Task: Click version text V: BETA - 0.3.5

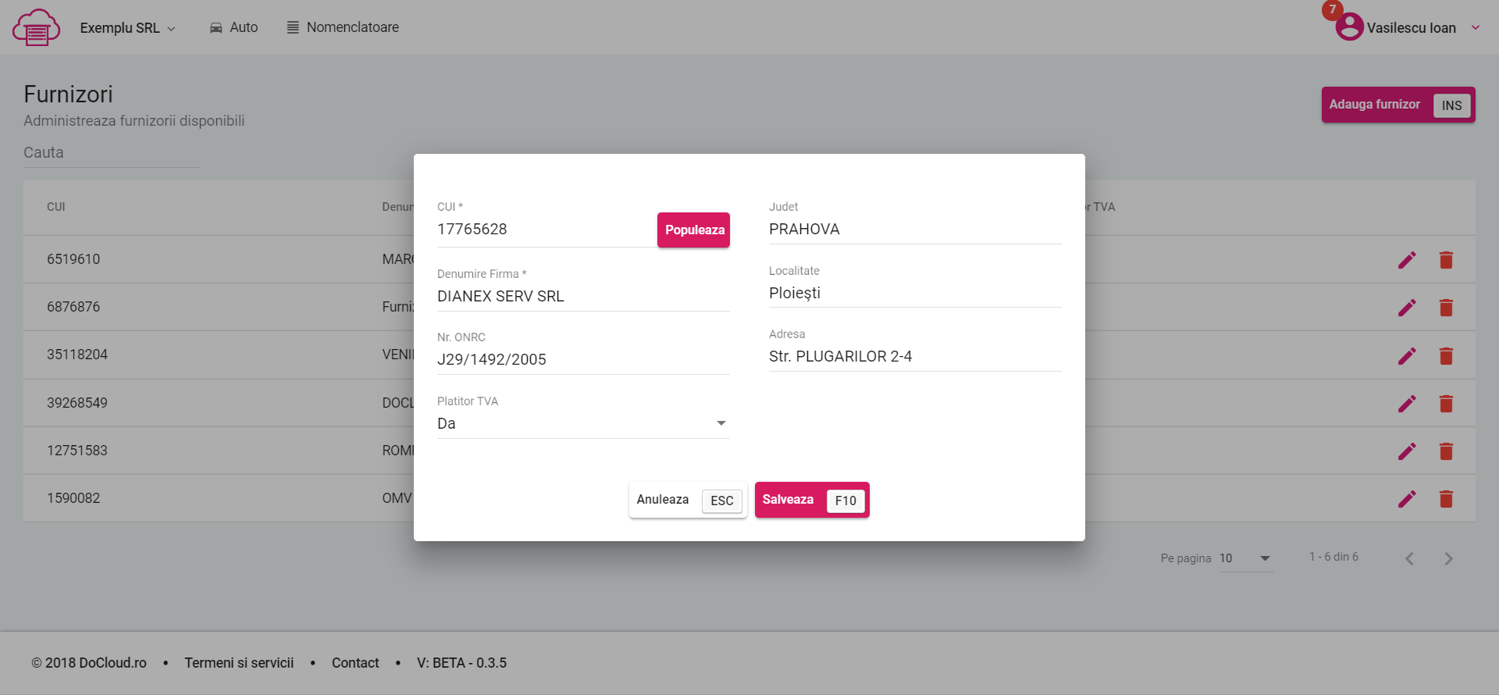Action: [461, 663]
